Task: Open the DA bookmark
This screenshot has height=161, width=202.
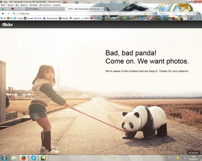Action: click(10, 18)
